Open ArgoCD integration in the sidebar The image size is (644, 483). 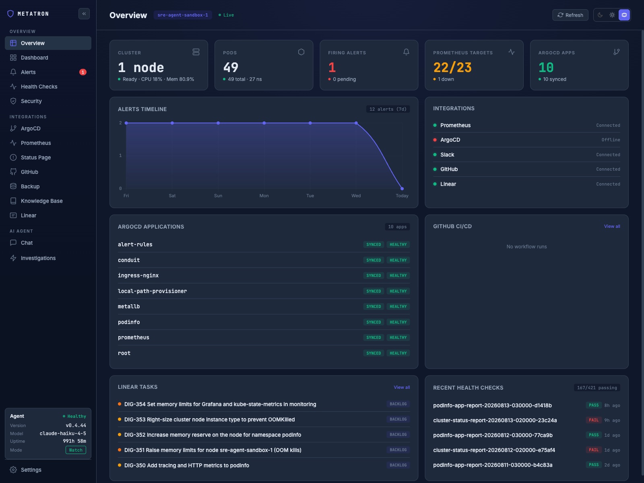(48, 128)
